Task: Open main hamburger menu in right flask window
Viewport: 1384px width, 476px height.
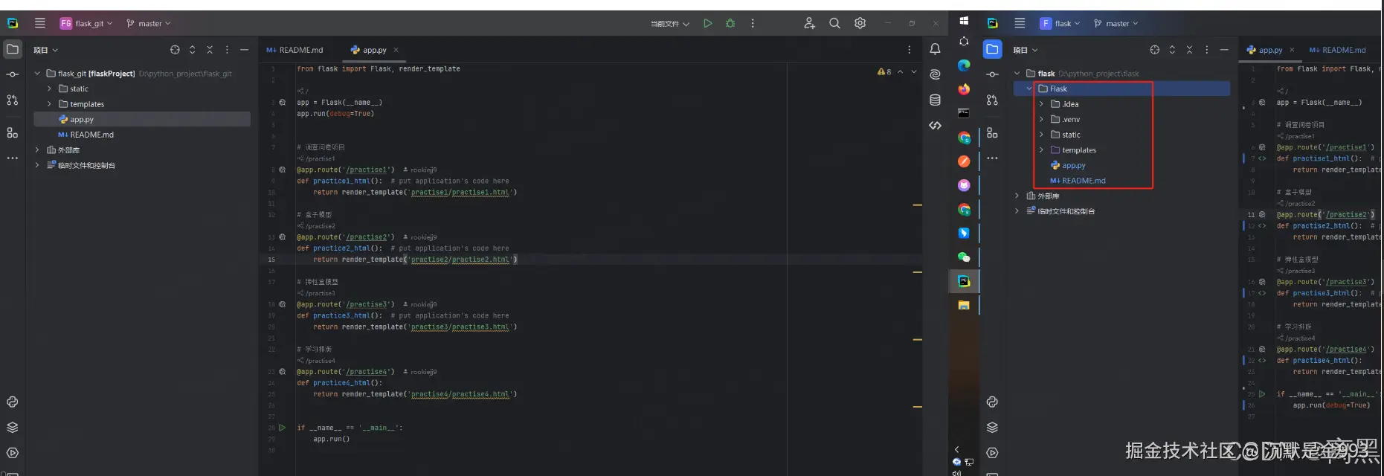Action: (1020, 23)
